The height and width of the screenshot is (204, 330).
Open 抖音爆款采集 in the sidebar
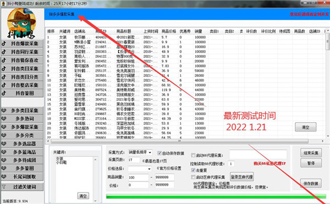(22, 44)
